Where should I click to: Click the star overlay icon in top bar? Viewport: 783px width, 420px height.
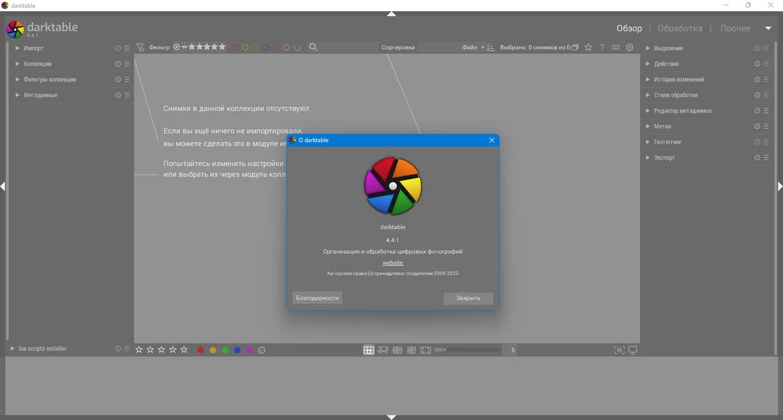click(589, 48)
